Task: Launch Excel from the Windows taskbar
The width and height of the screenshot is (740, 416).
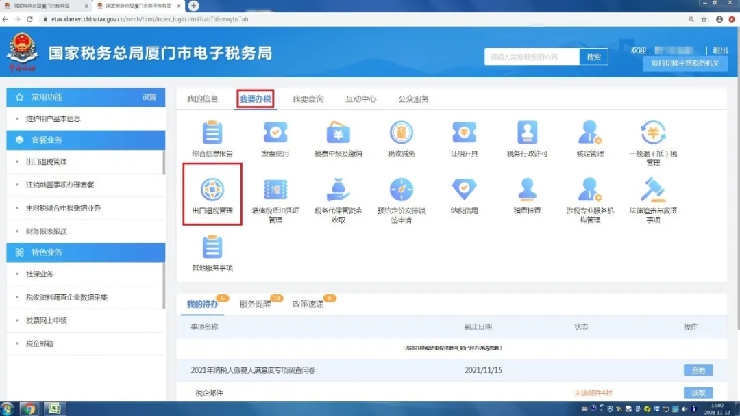Action: 55,408
